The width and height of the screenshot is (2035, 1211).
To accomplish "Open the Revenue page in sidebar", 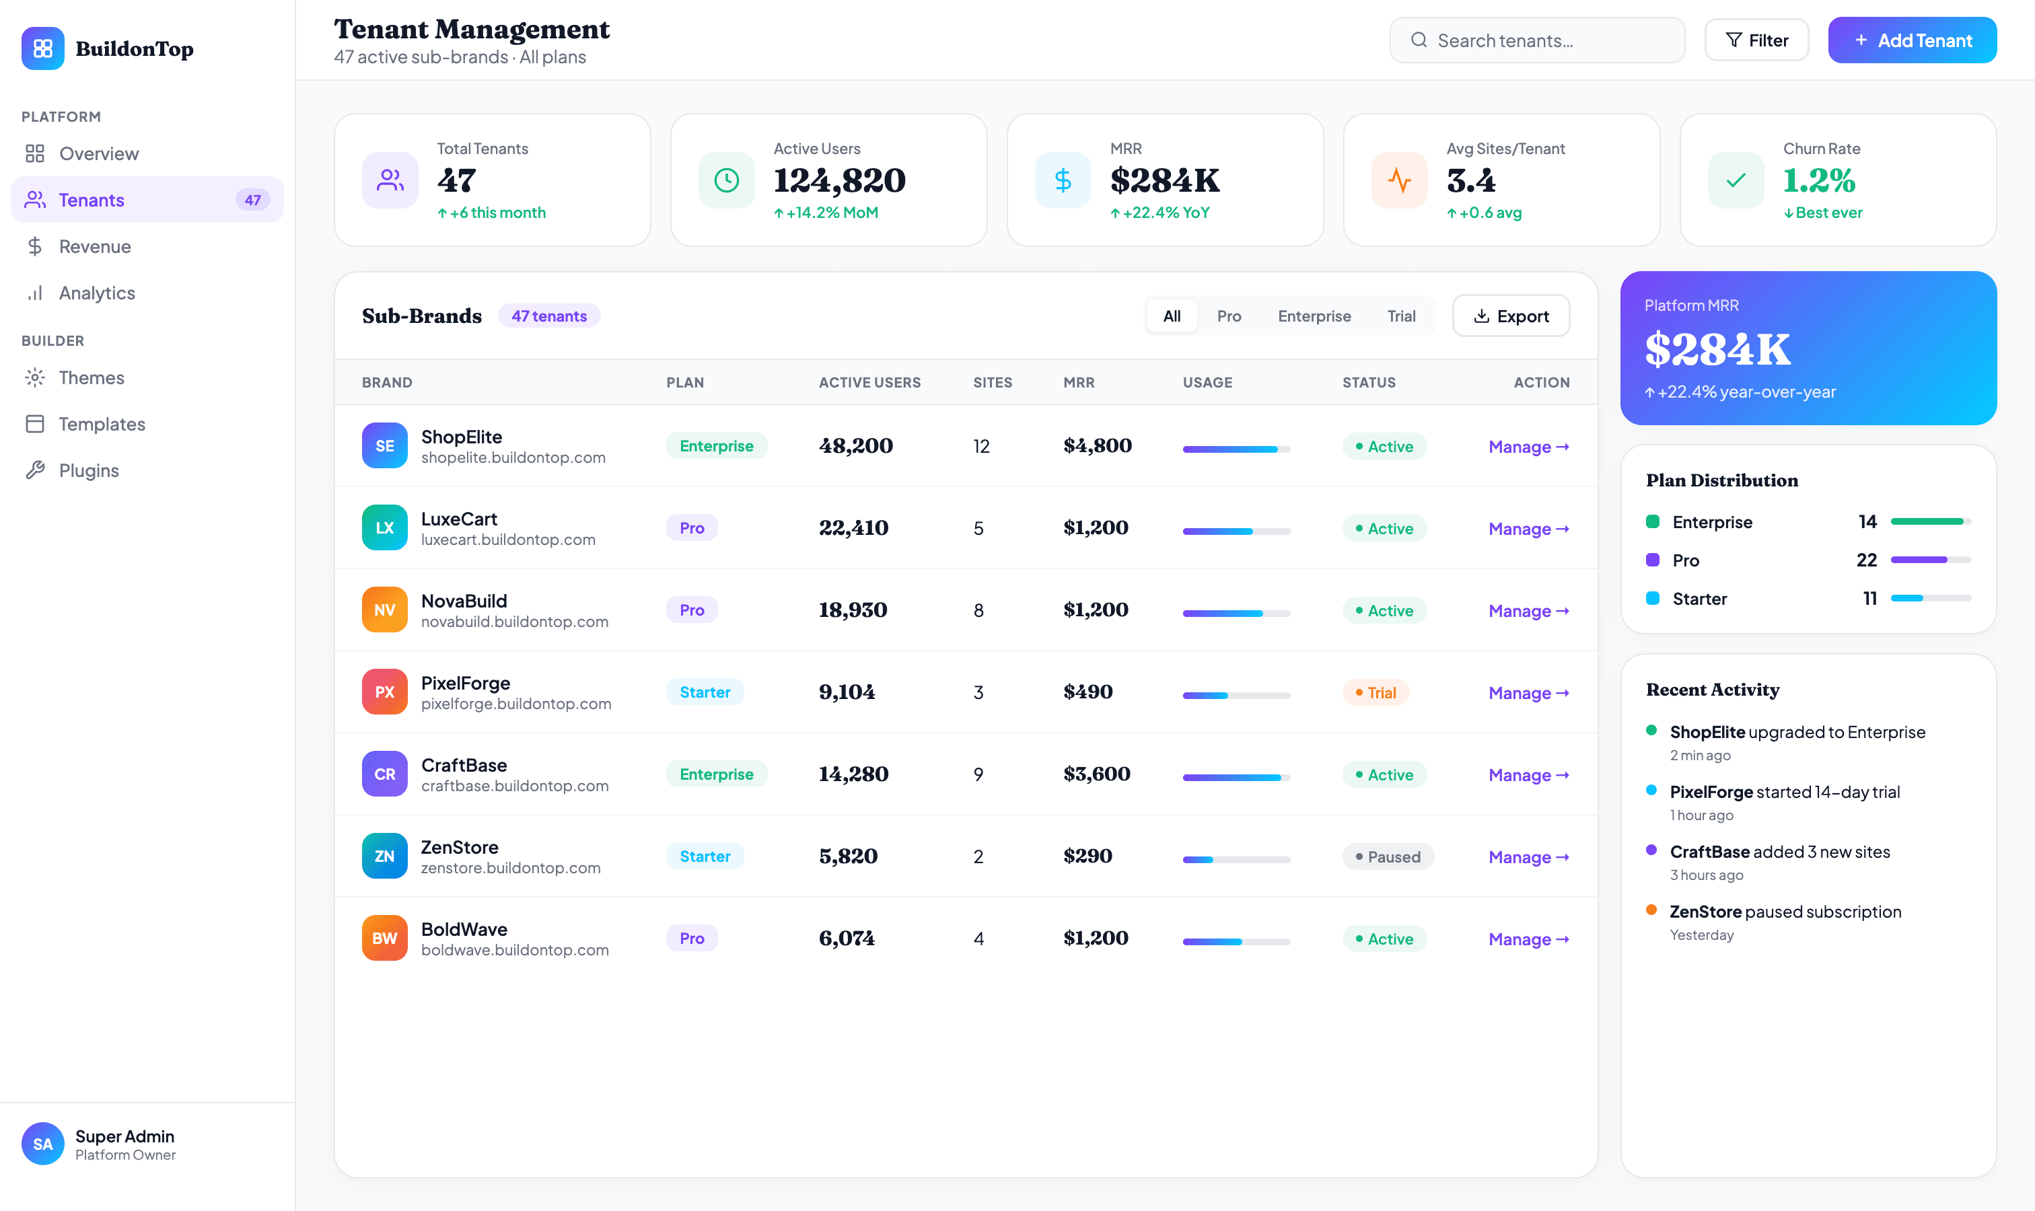I will point(95,246).
